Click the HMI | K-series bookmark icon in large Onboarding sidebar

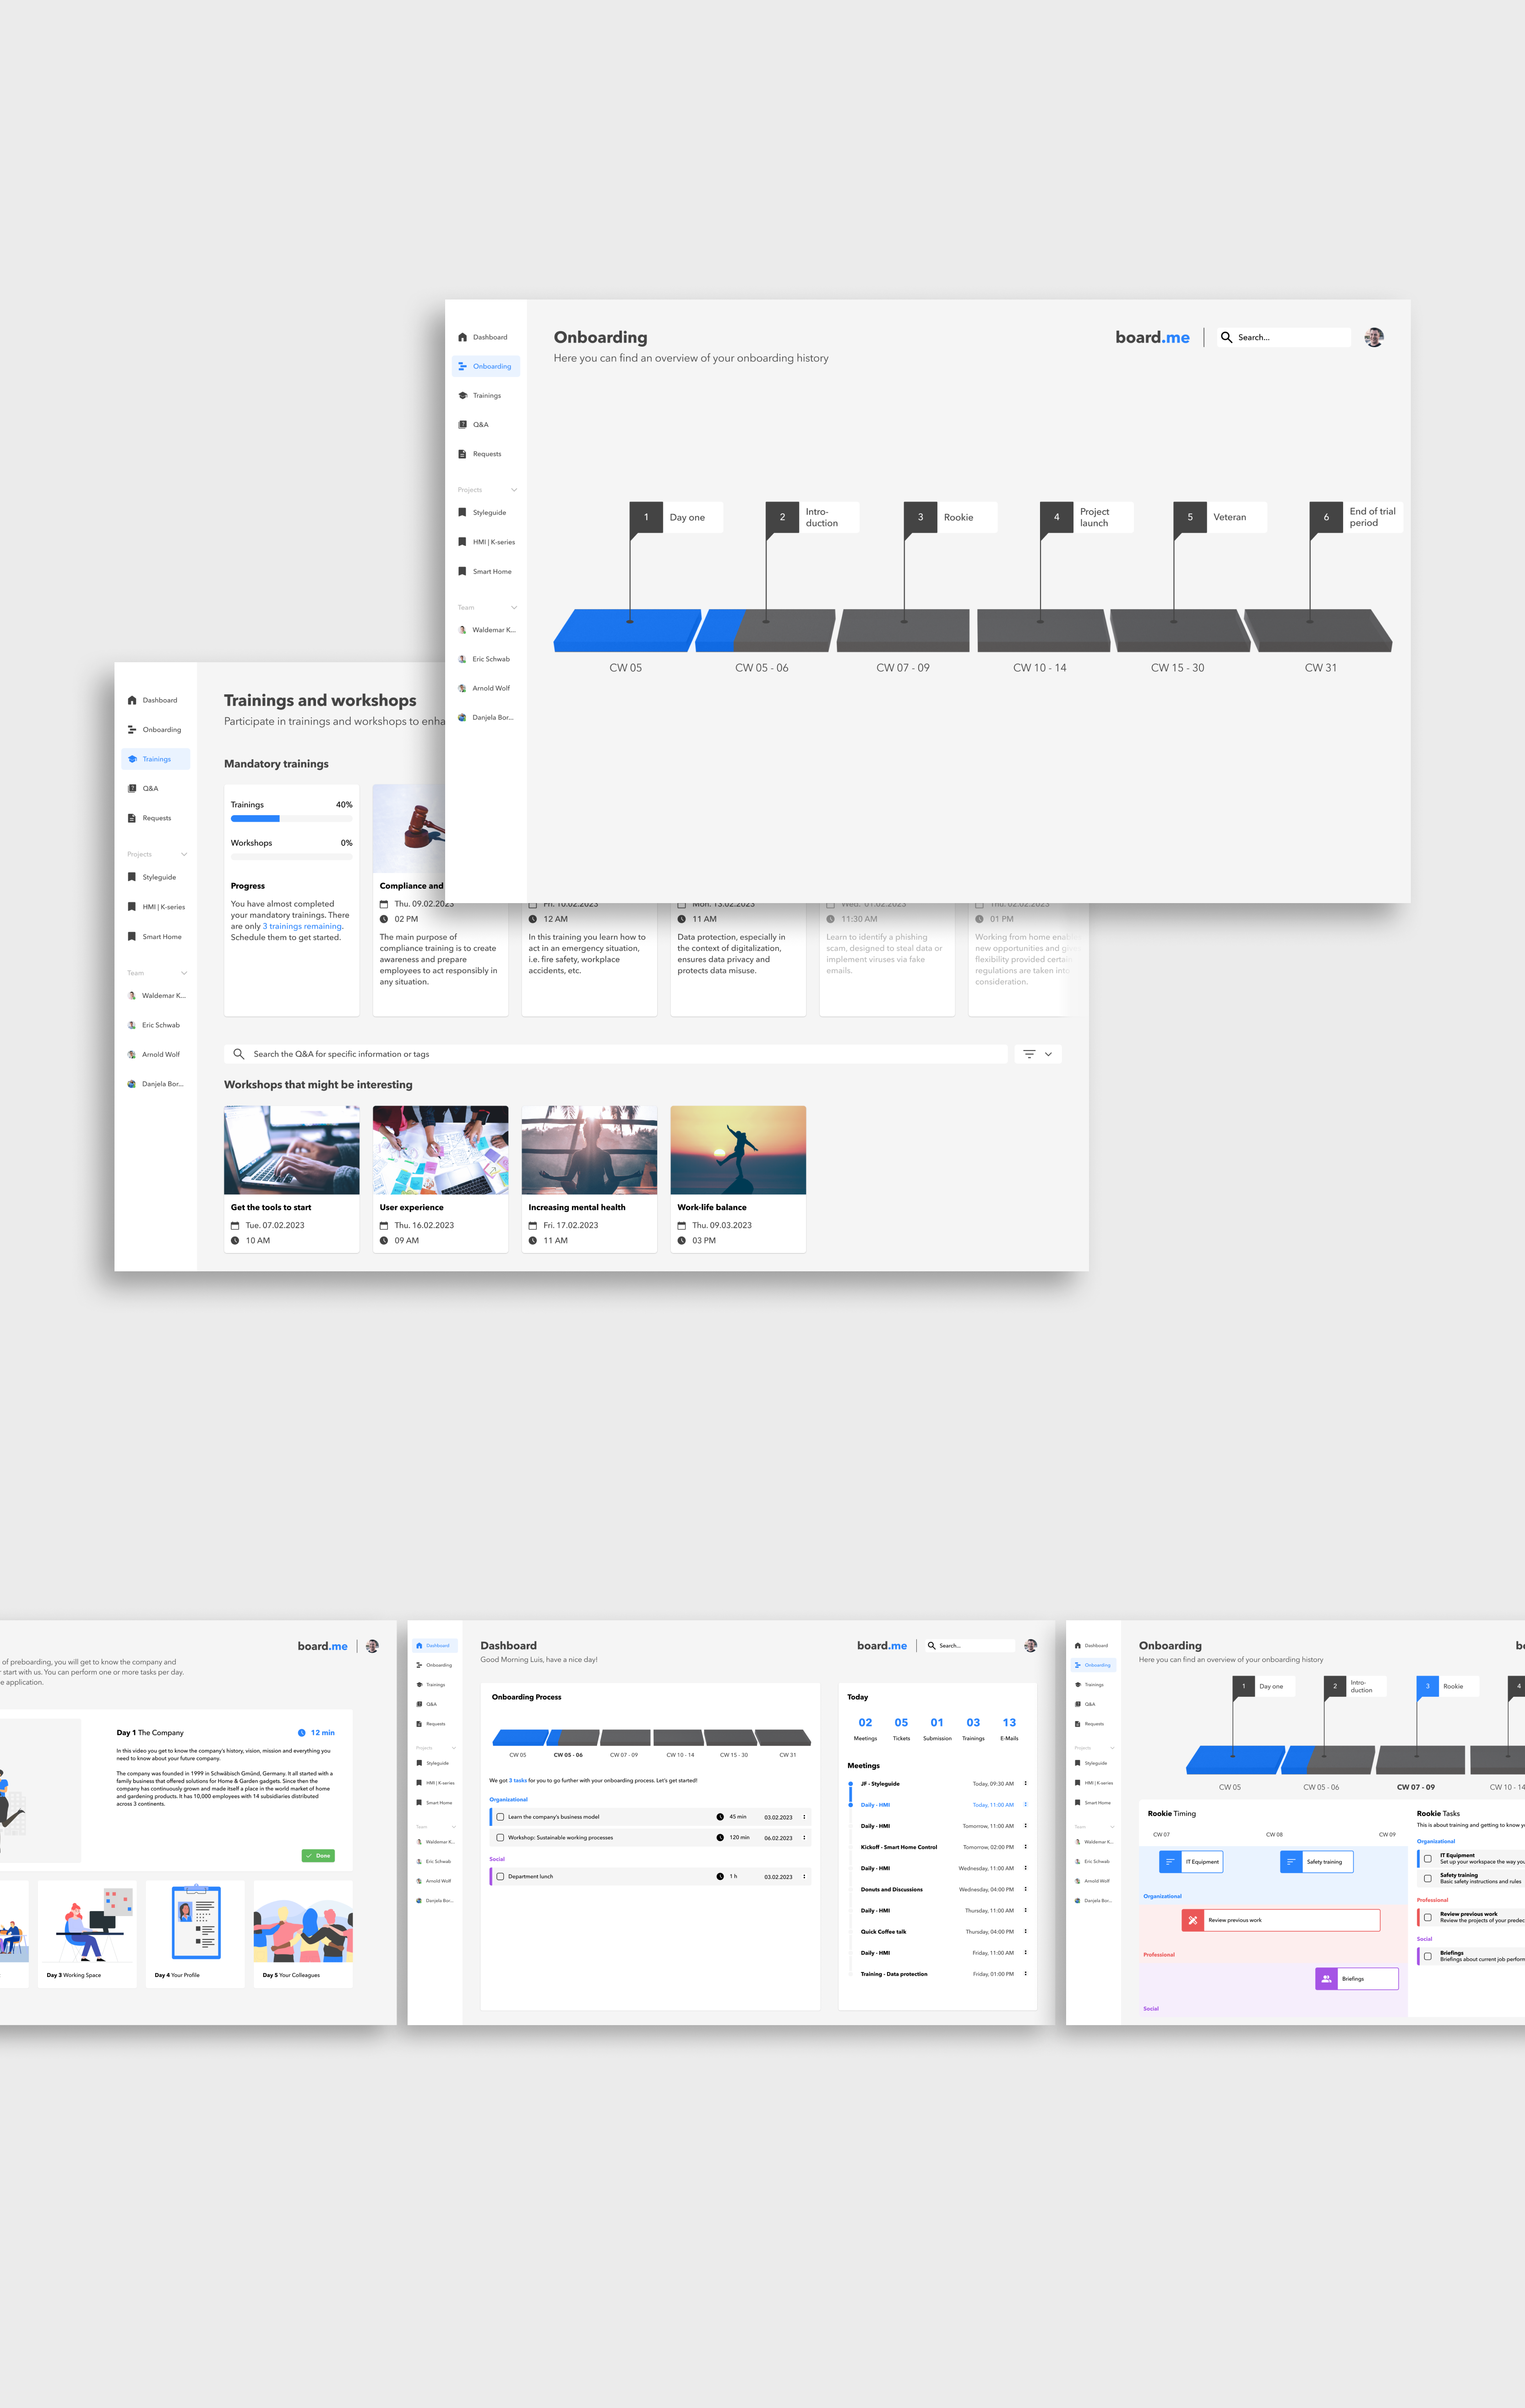click(x=462, y=542)
